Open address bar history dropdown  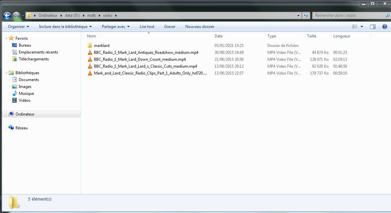(298, 16)
